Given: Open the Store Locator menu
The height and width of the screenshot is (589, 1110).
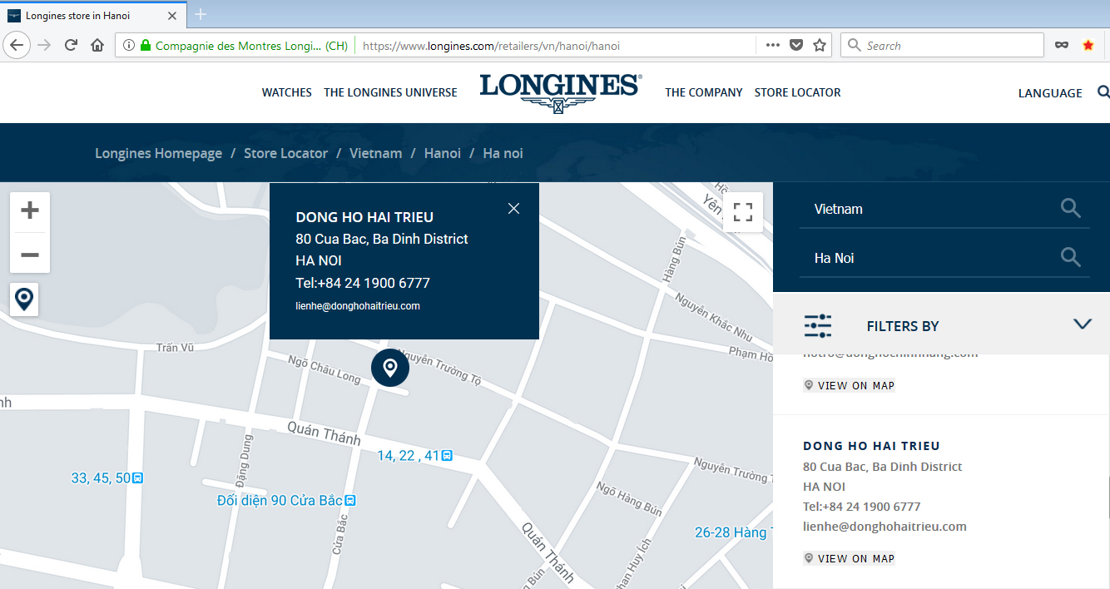Looking at the screenshot, I should (797, 92).
